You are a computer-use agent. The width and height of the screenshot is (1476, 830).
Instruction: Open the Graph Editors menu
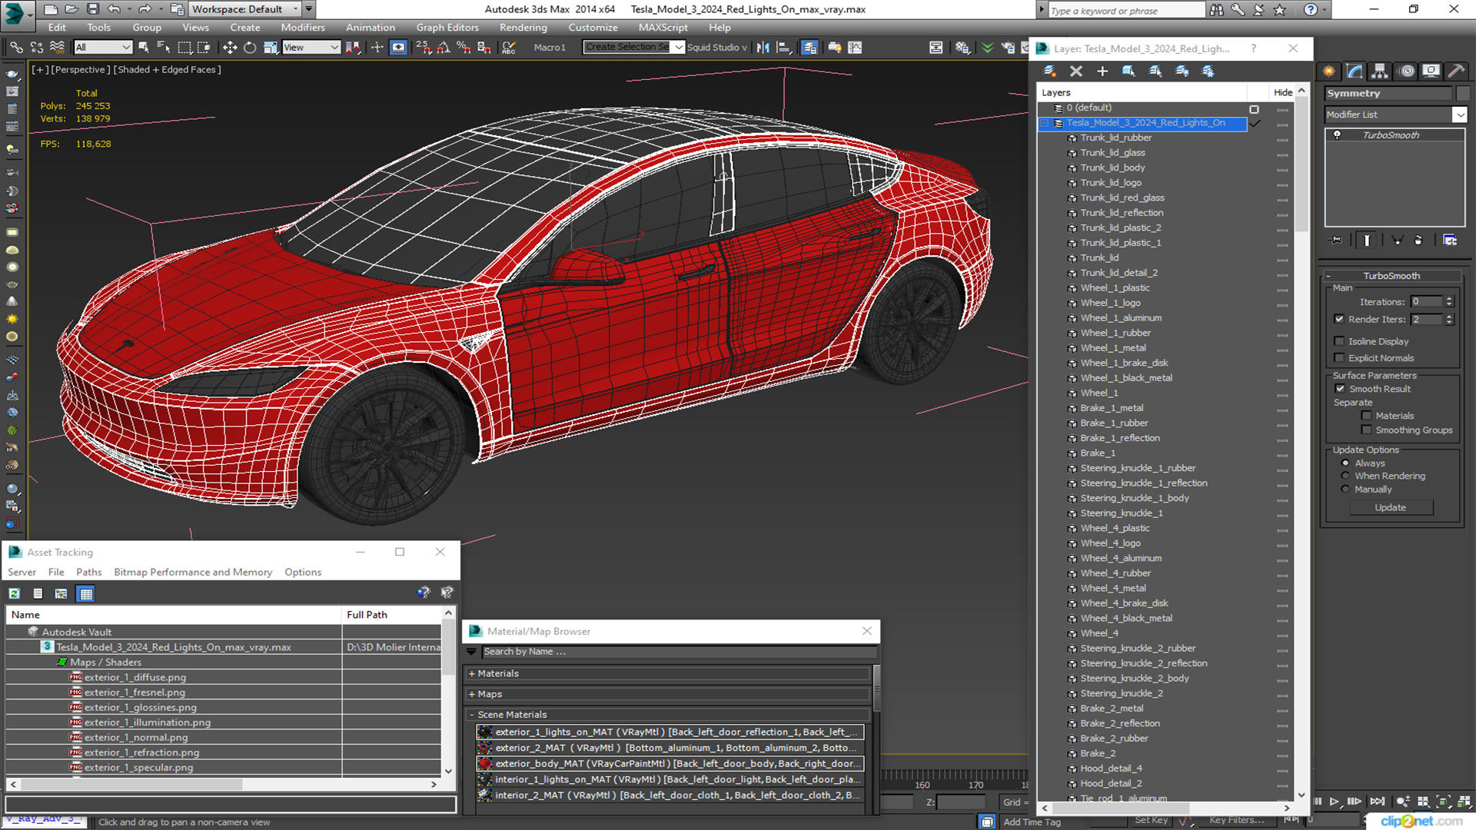(447, 28)
